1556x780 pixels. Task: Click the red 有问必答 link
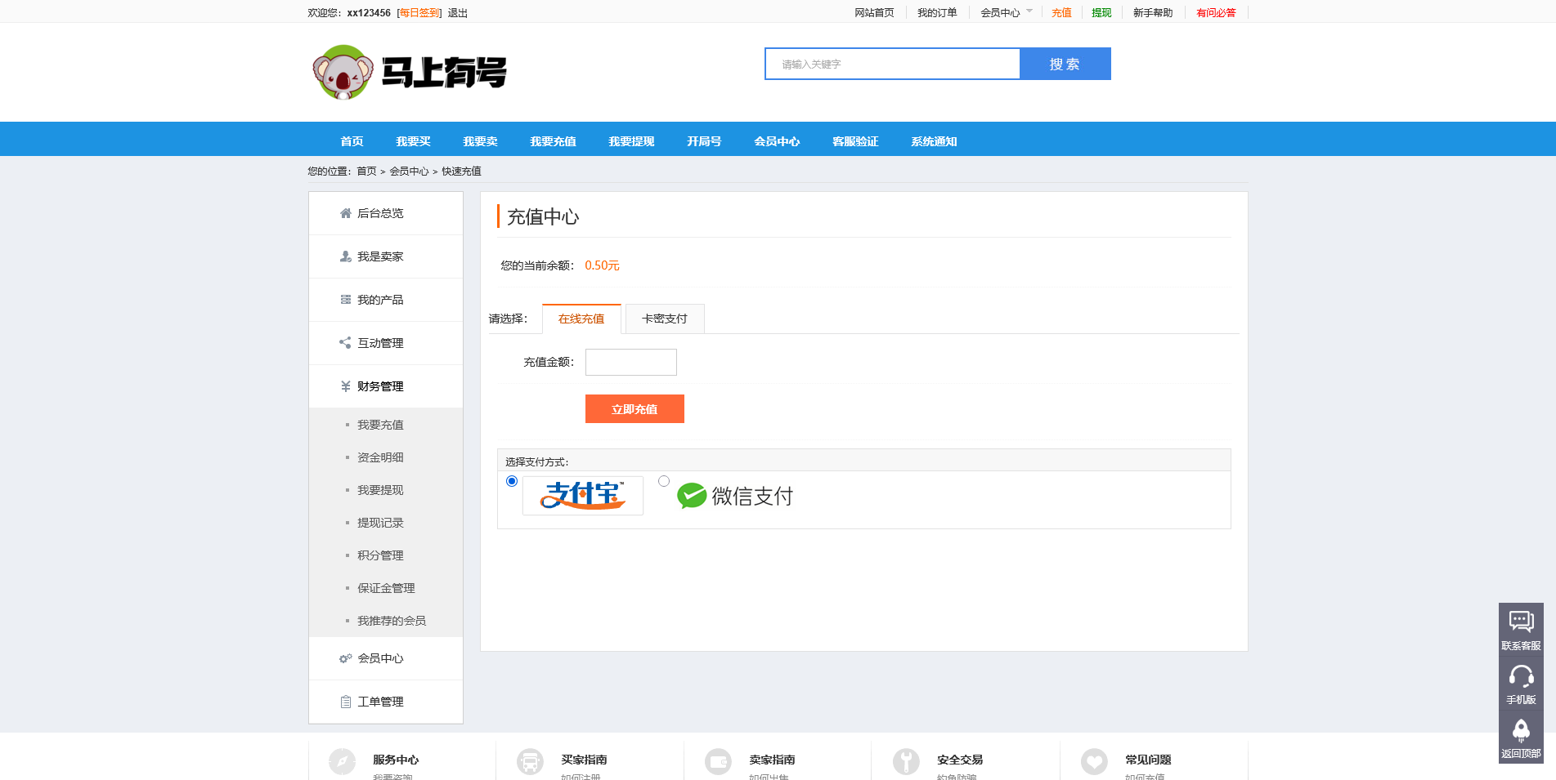tap(1216, 13)
